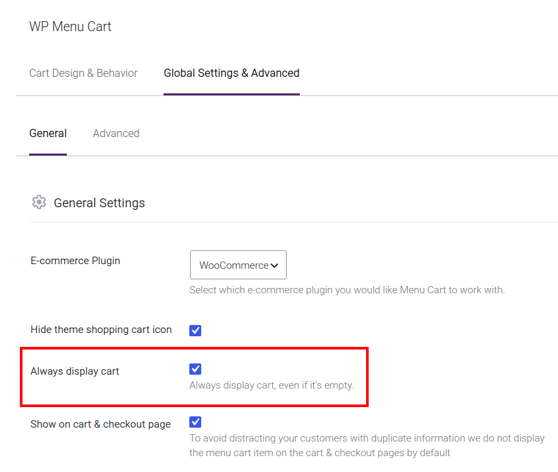Click the WooCommerce dropdown chevron arrow
This screenshot has height=472, width=558.
(x=274, y=265)
